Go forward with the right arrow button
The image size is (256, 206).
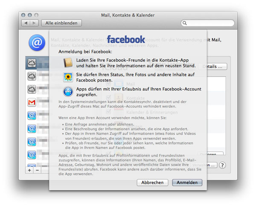coord(34,23)
